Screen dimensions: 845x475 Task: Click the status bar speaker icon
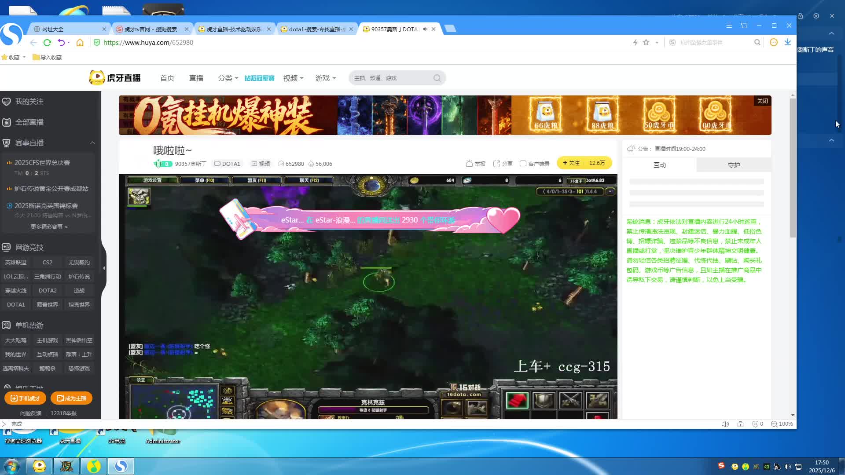[x=725, y=424]
